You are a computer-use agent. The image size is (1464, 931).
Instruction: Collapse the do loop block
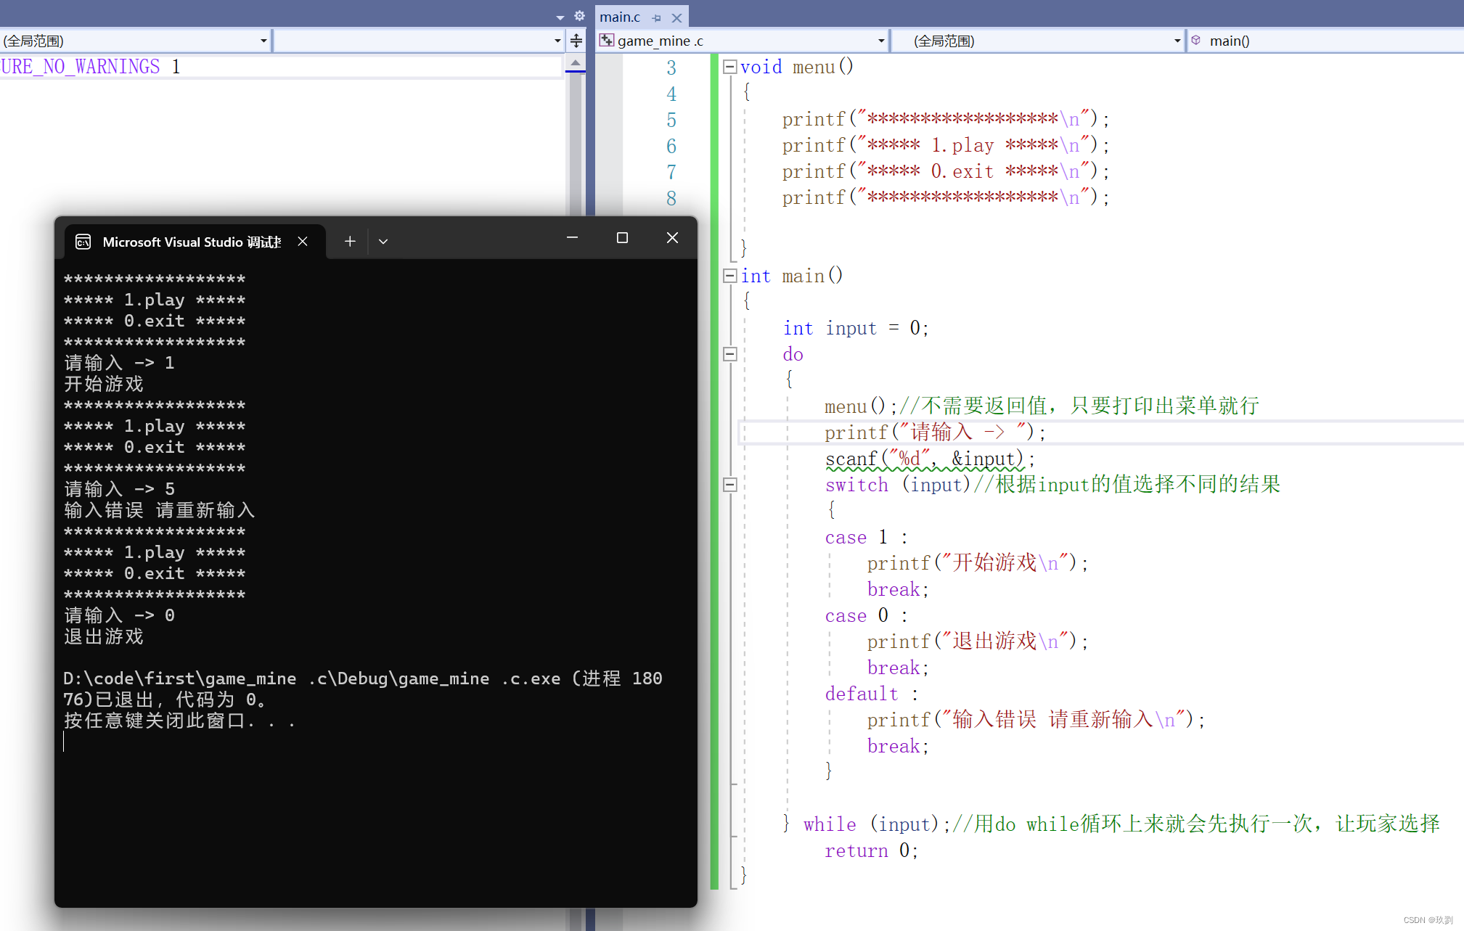[x=730, y=354]
